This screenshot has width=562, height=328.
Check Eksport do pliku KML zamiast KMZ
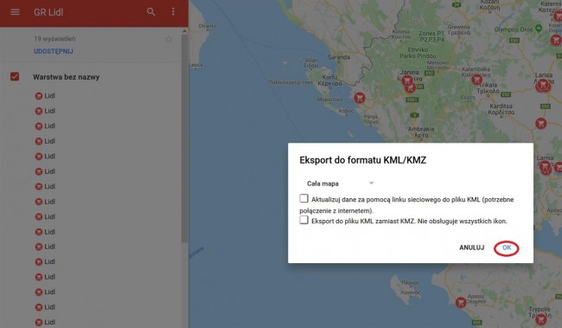[x=303, y=220]
